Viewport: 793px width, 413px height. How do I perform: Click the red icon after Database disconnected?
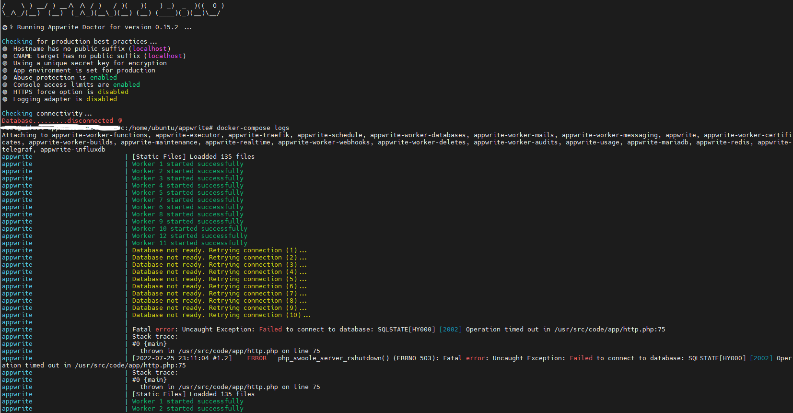pos(120,121)
